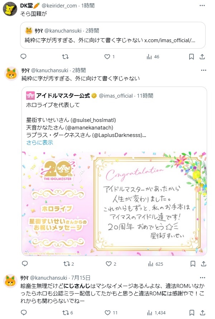
Task: Like the post with 11 likes
Action: click(x=111, y=313)
